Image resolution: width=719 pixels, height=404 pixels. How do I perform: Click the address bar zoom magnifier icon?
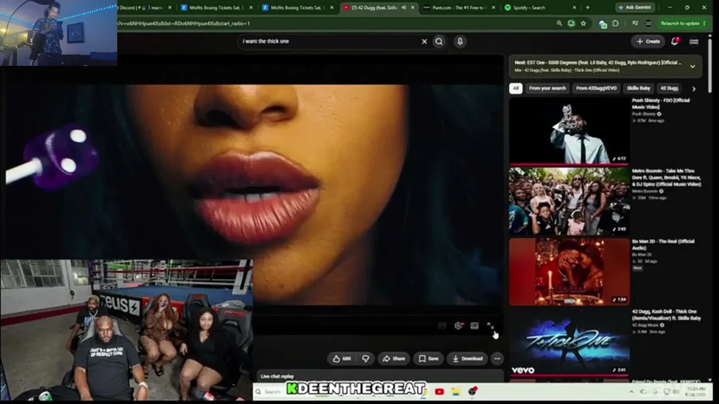point(559,24)
